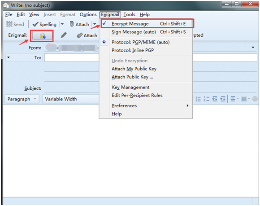Image resolution: width=260 pixels, height=206 pixels.
Task: Indent text with the increase indent icon
Action: [223, 99]
